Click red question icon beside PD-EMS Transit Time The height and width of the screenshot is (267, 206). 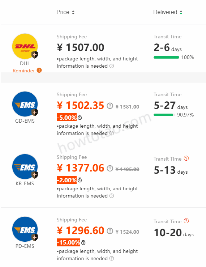(x=186, y=221)
